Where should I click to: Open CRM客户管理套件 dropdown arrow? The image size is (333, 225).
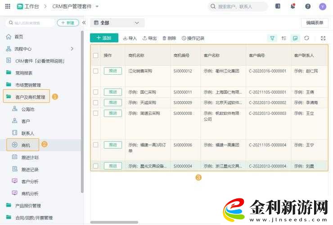click(x=97, y=6)
